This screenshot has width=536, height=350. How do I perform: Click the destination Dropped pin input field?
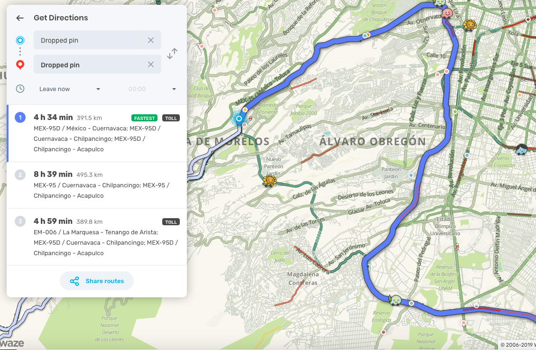coord(86,64)
